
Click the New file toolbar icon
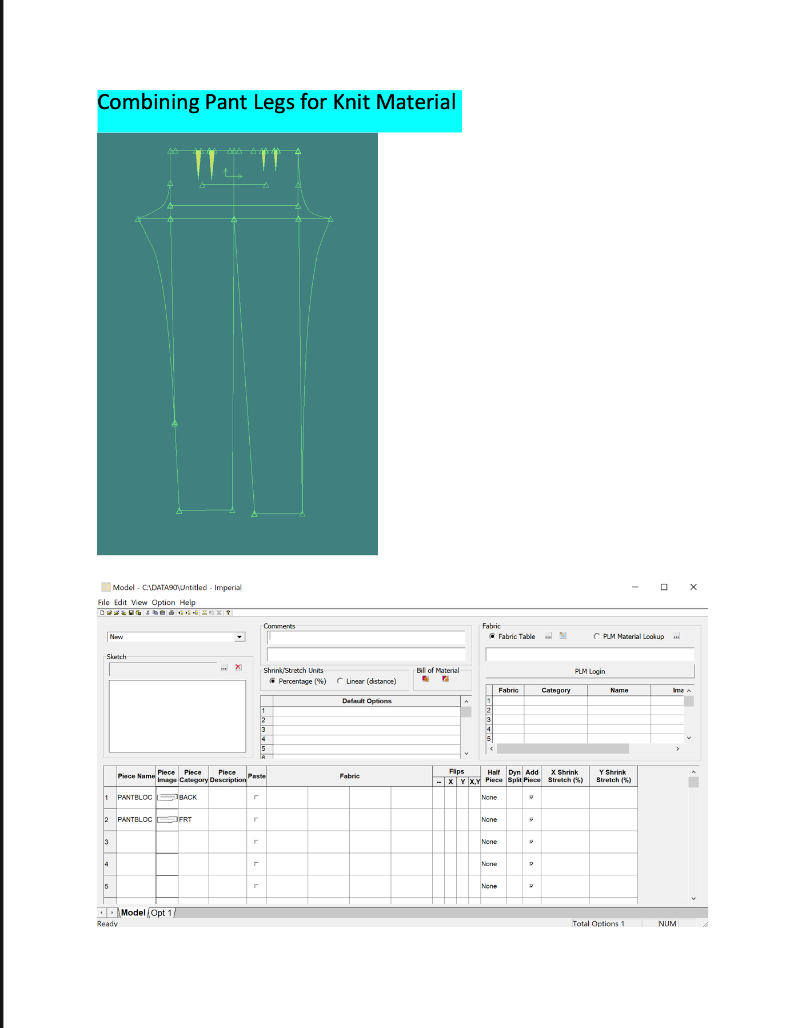(102, 613)
